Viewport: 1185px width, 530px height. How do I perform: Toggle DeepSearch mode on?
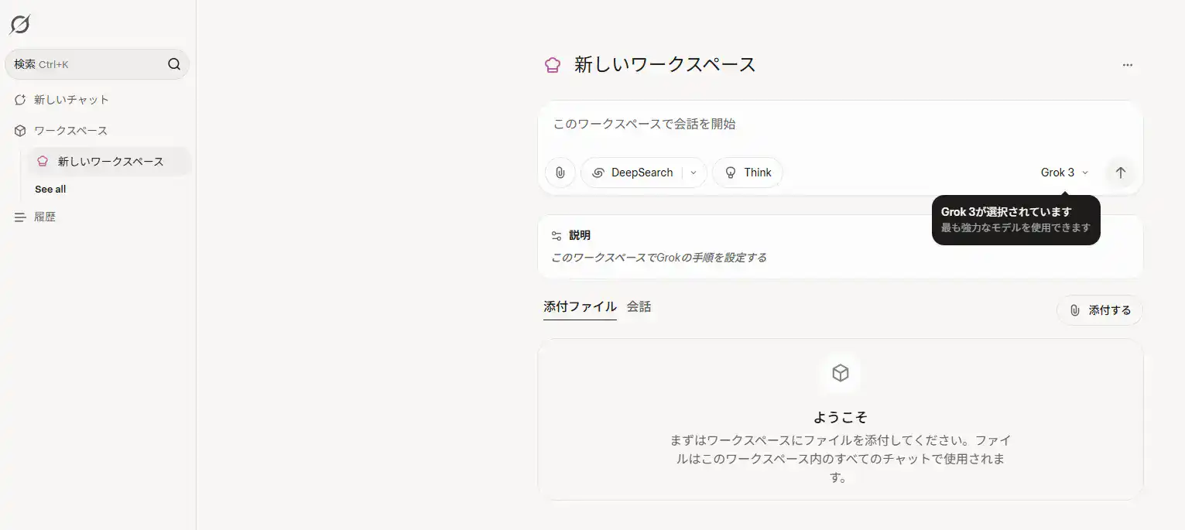point(632,173)
